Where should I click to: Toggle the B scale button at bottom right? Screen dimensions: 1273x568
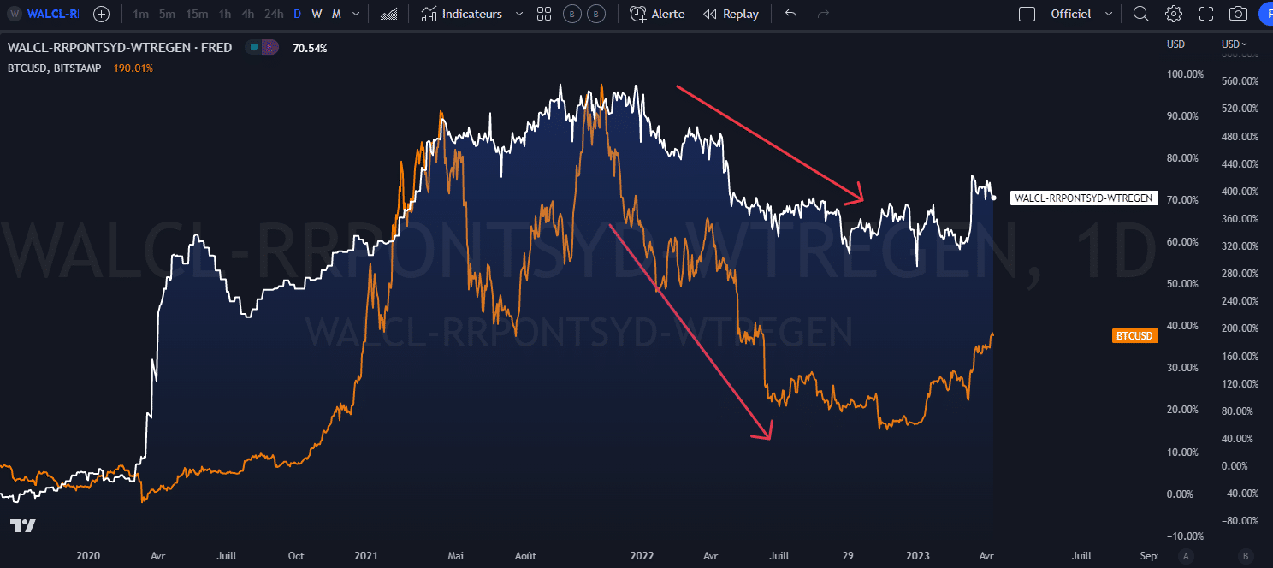(1245, 555)
